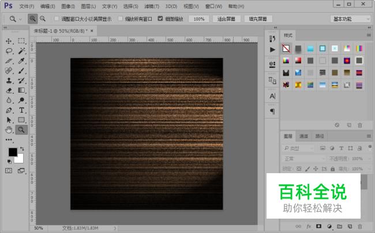Viewport: 375px width, 233px height.
Task: Toggle Quick Mask mode
Action: click(9, 170)
